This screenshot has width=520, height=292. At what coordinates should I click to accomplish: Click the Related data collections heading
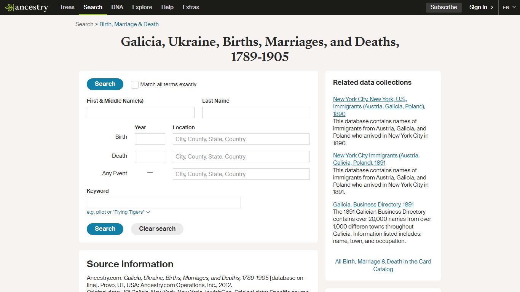pyautogui.click(x=372, y=83)
